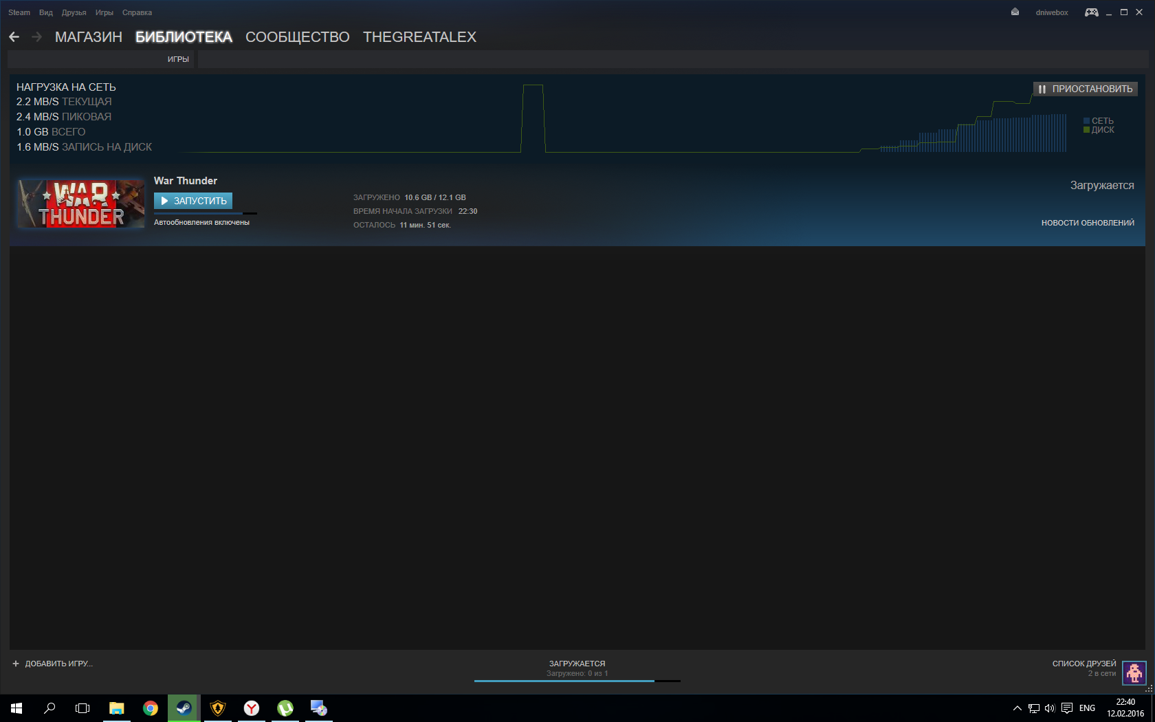Viewport: 1155px width, 722px height.
Task: Open the Steam notifications inbox icon
Action: point(1015,12)
